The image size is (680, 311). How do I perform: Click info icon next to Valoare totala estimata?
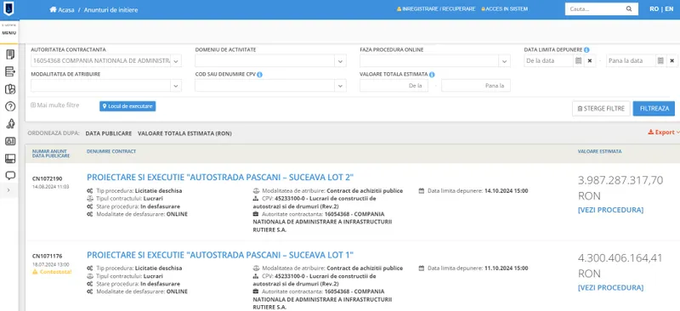[432, 75]
